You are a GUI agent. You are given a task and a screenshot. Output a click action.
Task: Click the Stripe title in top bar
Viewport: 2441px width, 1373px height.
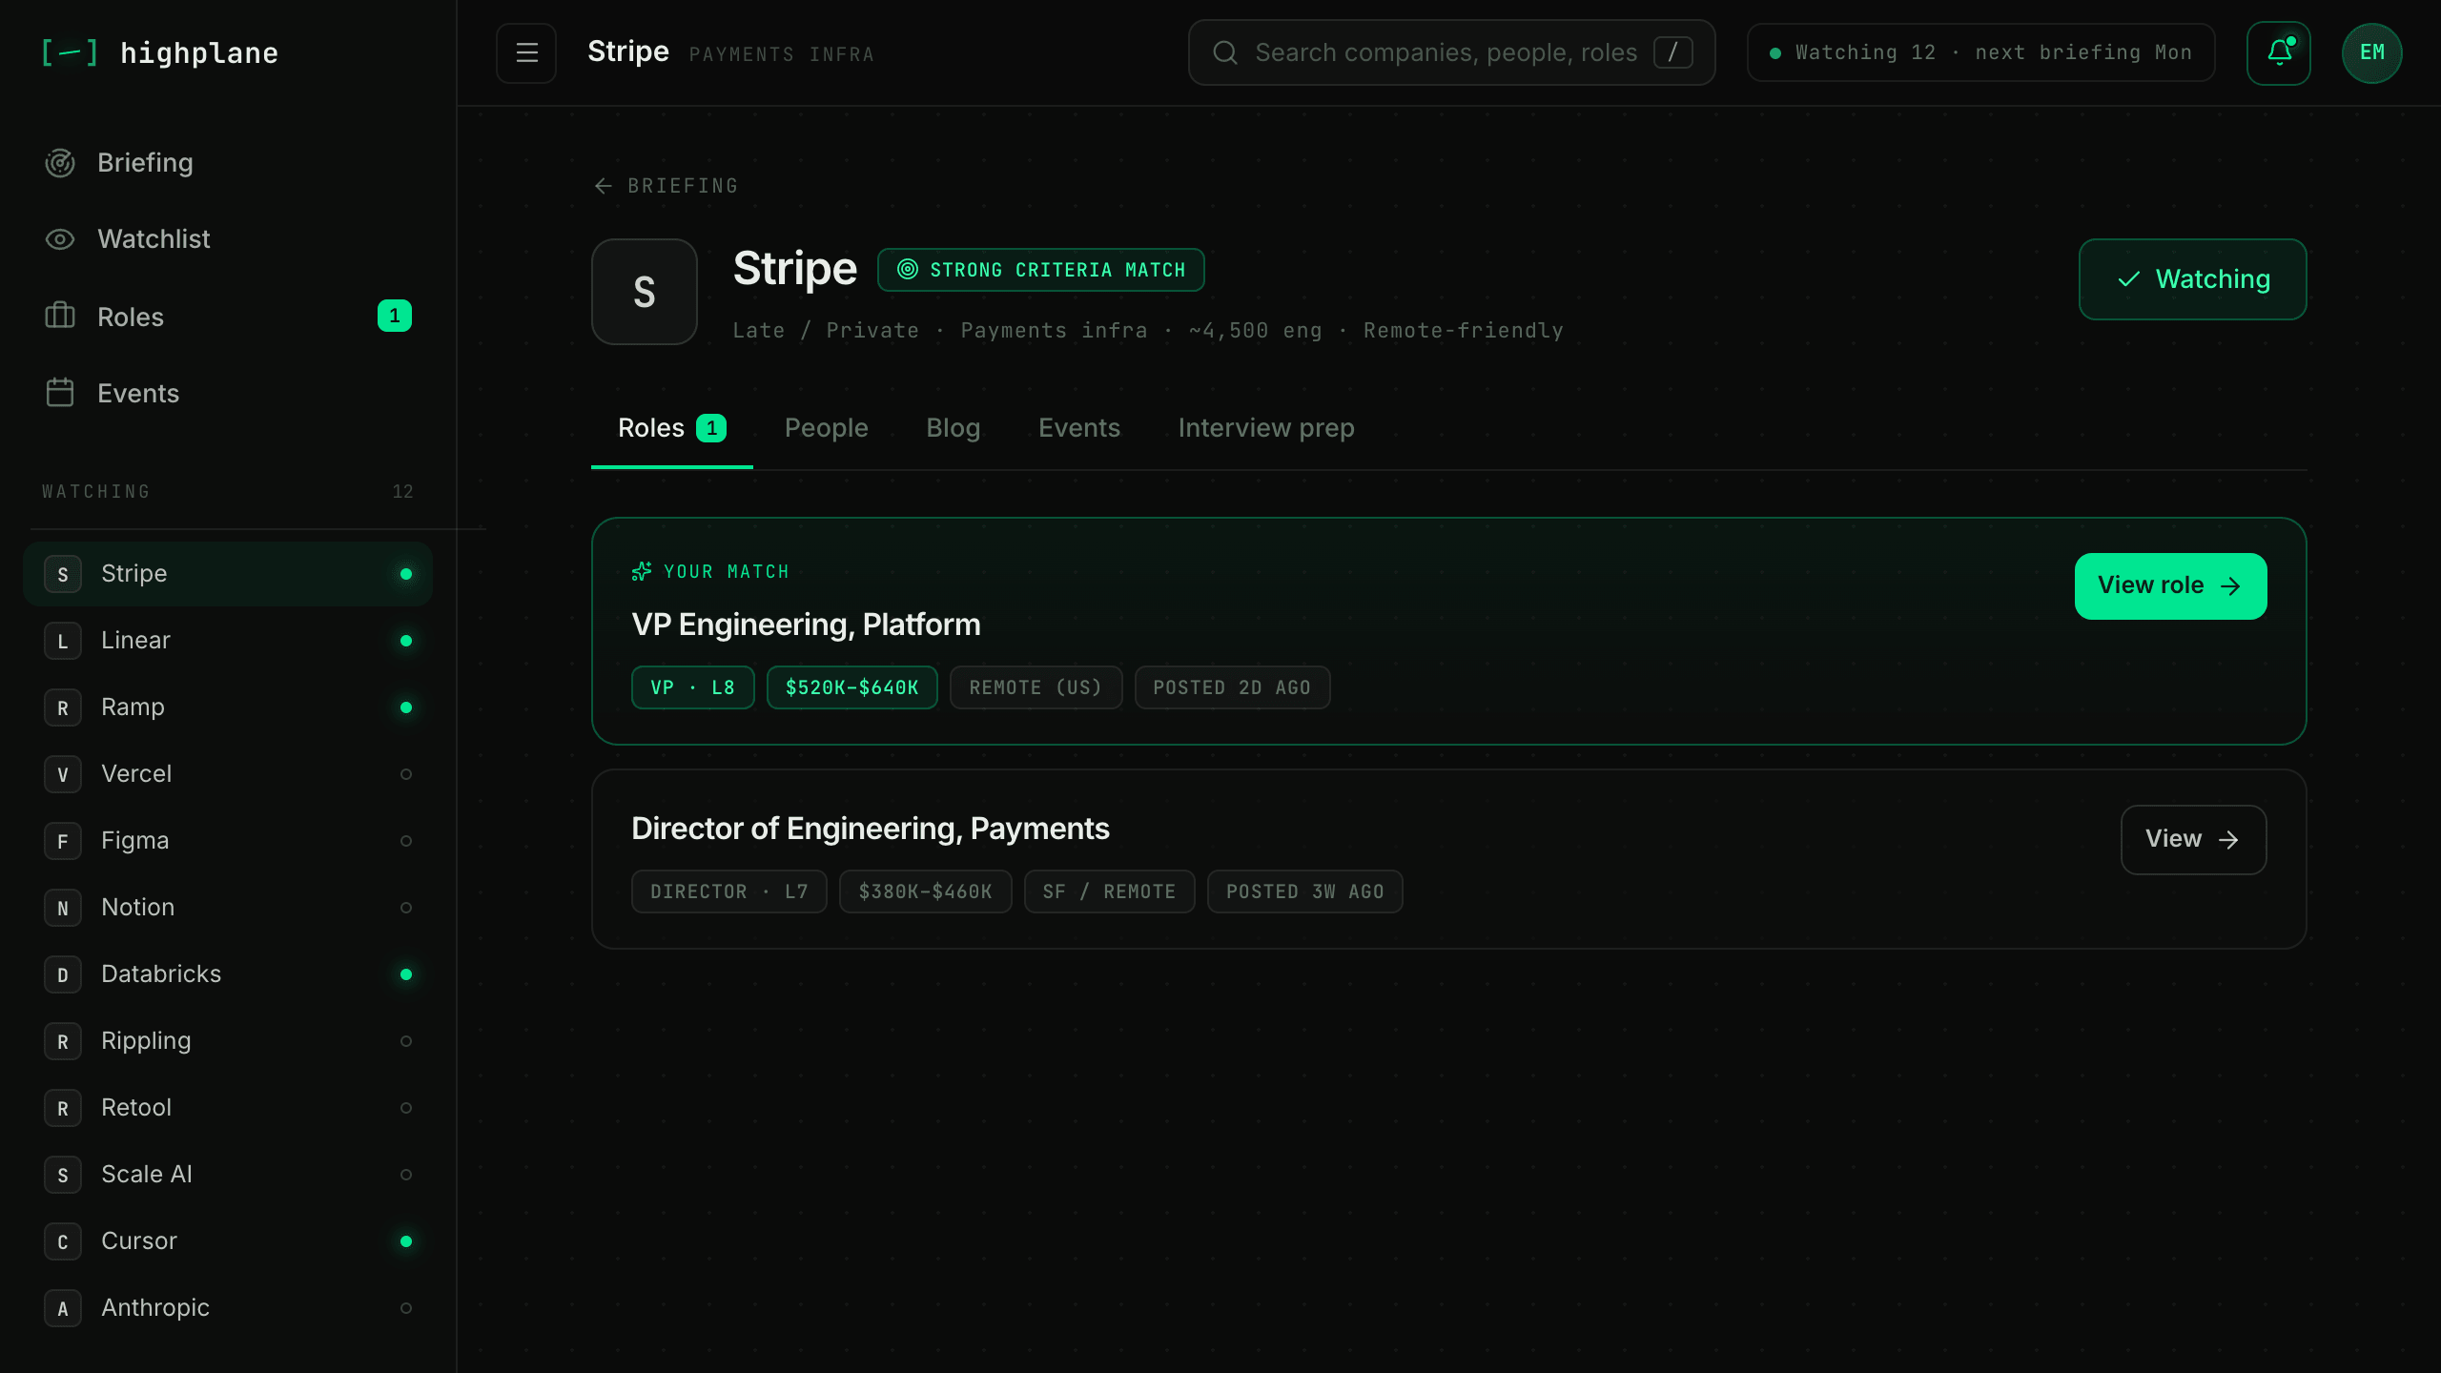click(628, 51)
